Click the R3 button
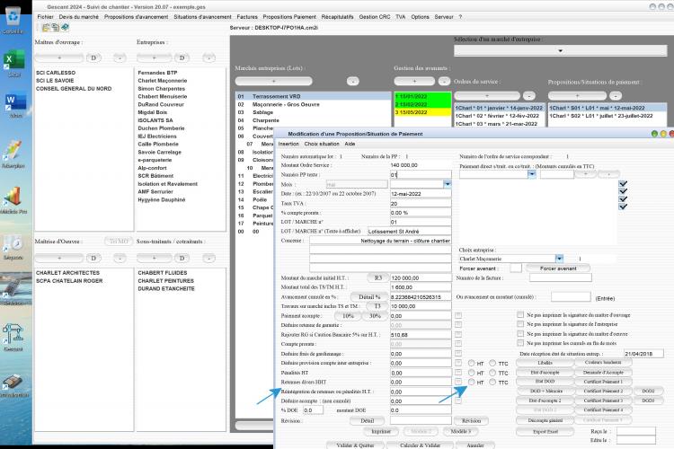Image resolution: width=674 pixels, height=449 pixels. click(x=378, y=278)
